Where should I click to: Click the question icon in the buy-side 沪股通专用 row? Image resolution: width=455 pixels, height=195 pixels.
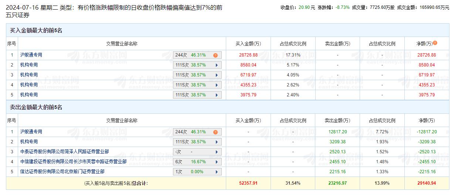click(x=215, y=55)
